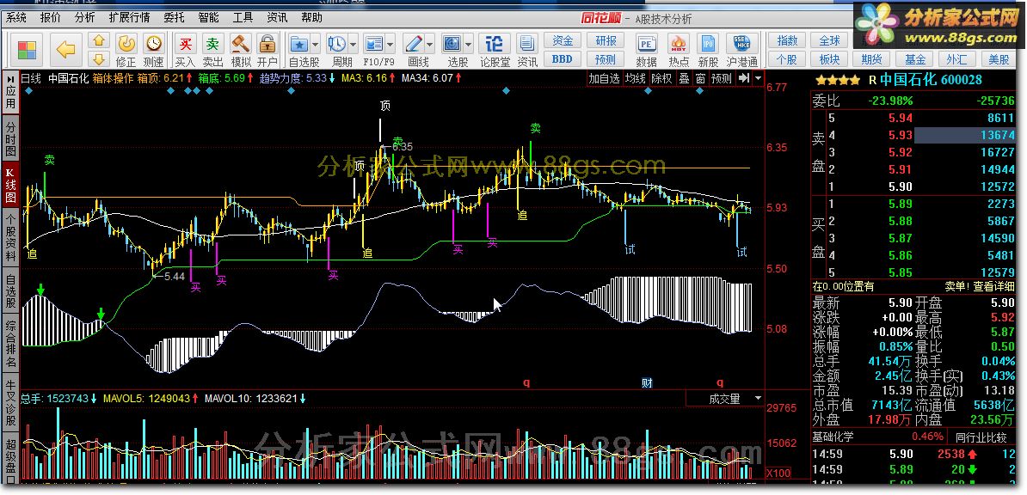Toggle 预测 in chart toolbar
The image size is (1027, 495).
[x=721, y=78]
